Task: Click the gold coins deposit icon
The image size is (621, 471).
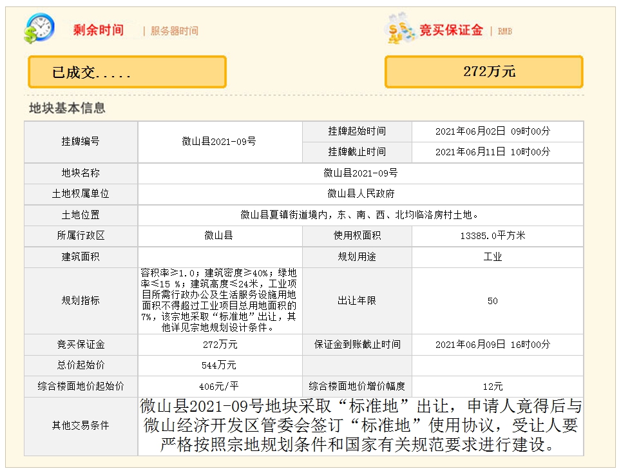Action: [400, 28]
